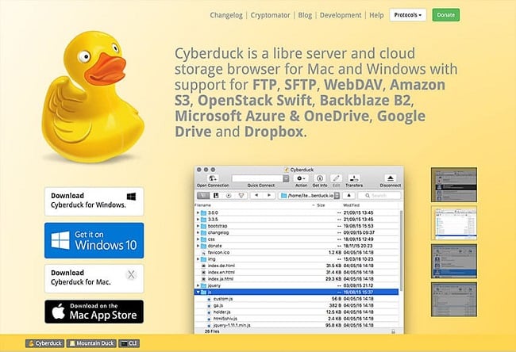Switch to the Bonjour view icon

tap(241, 196)
